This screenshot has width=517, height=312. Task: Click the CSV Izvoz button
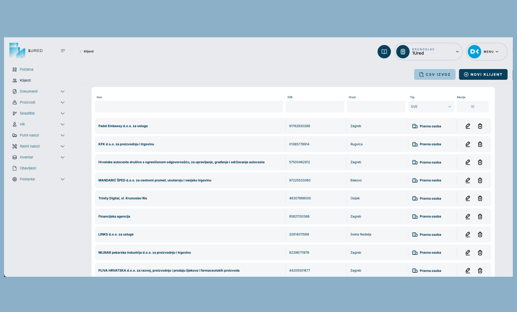[434, 75]
